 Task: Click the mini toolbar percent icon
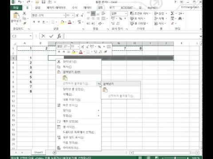(99, 47)
